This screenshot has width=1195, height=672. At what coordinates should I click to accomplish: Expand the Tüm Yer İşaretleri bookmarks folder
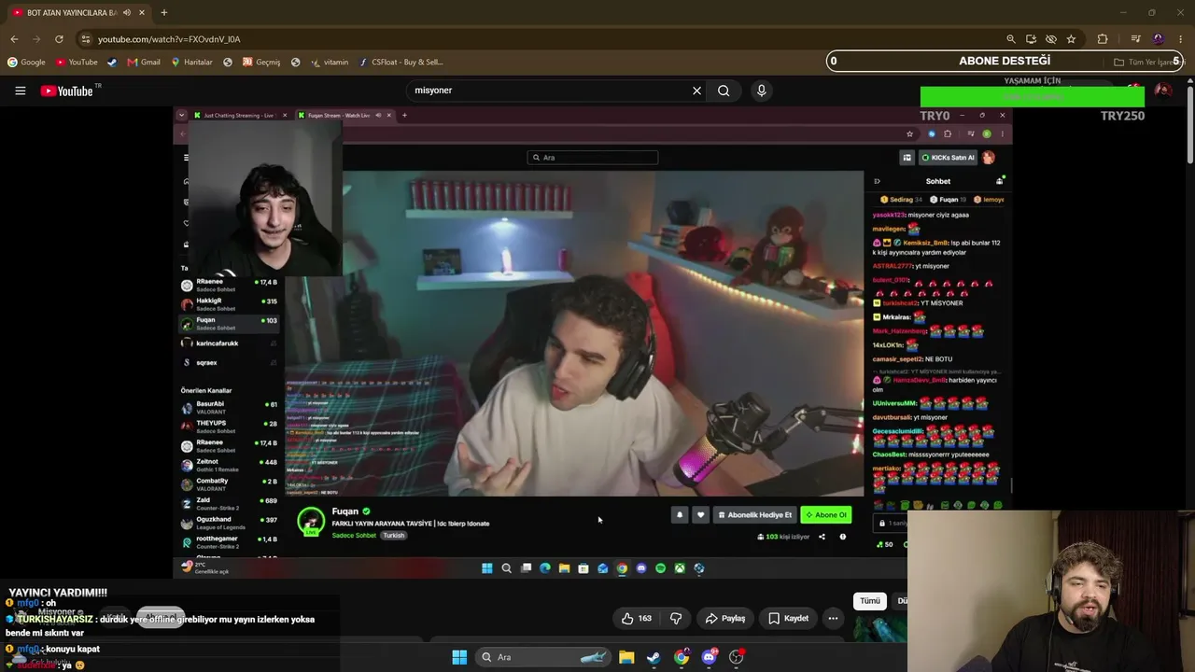(1147, 63)
